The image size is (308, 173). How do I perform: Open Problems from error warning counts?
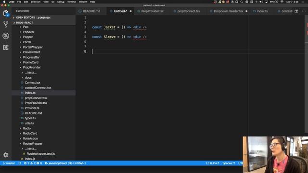tap(33, 163)
